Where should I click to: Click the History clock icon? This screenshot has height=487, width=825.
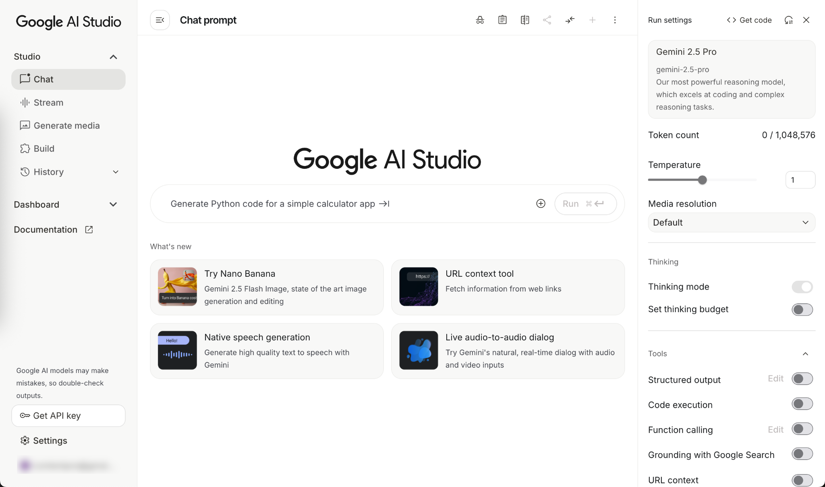pyautogui.click(x=25, y=172)
